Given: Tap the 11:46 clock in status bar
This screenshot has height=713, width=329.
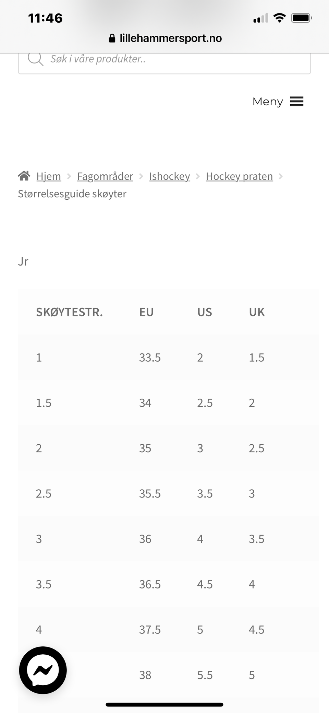Looking at the screenshot, I should [45, 18].
